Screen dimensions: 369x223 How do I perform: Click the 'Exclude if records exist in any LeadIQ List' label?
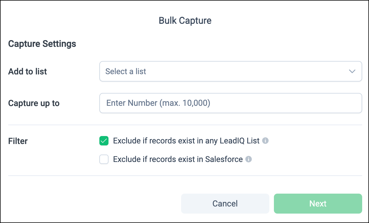tap(186, 141)
